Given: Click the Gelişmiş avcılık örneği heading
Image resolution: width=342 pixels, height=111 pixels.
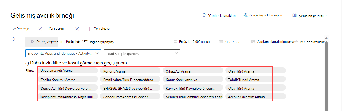Looking at the screenshot, I should [42, 16].
